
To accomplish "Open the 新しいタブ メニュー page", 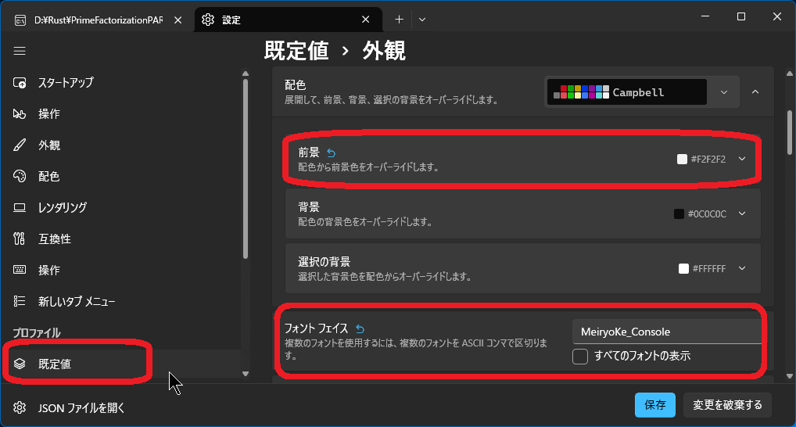I will pos(77,302).
